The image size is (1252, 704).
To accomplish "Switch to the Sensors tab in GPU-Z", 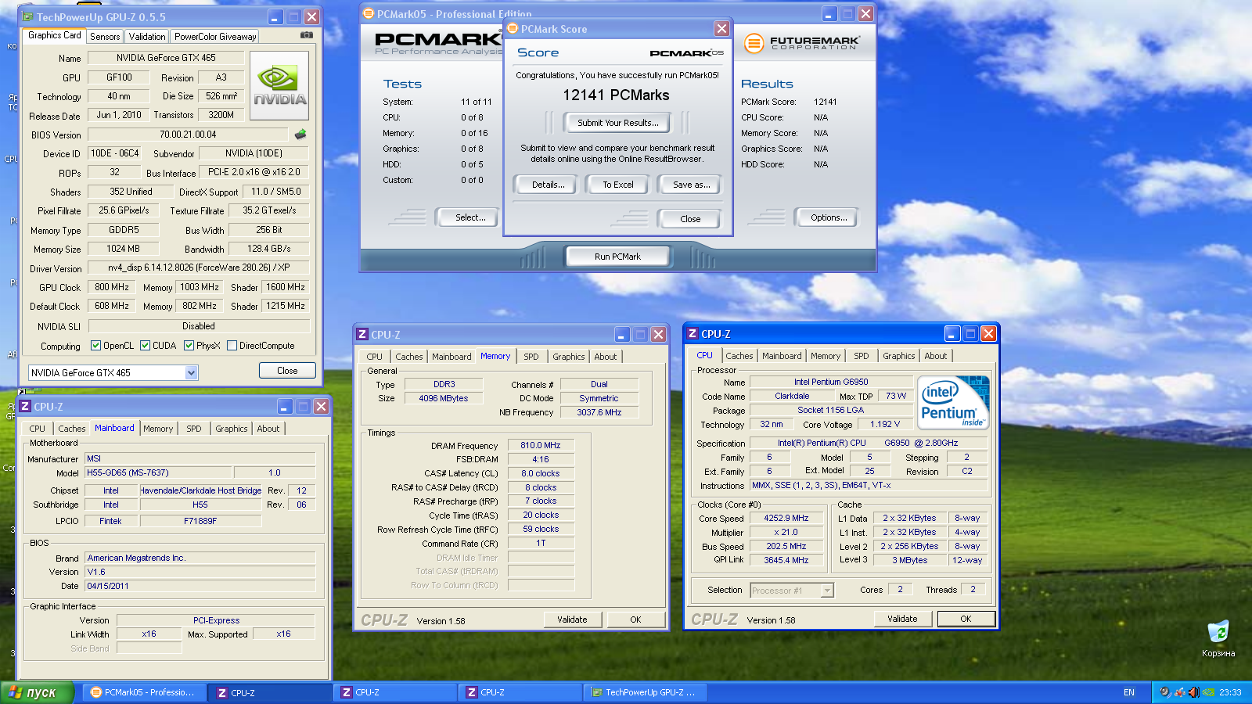I will coord(105,37).
